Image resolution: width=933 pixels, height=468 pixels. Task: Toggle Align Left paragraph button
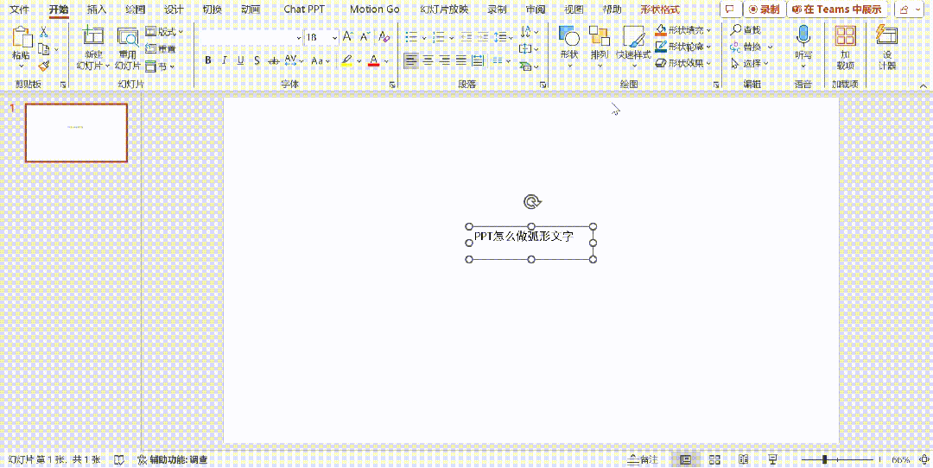pyautogui.click(x=410, y=60)
